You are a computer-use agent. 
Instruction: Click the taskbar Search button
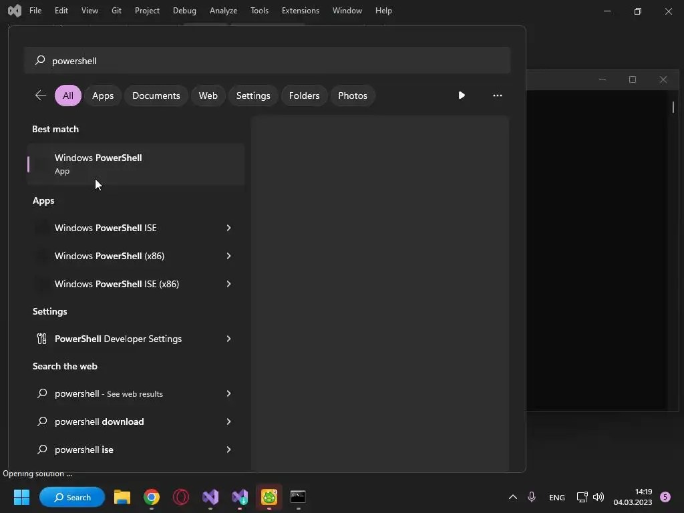point(72,497)
